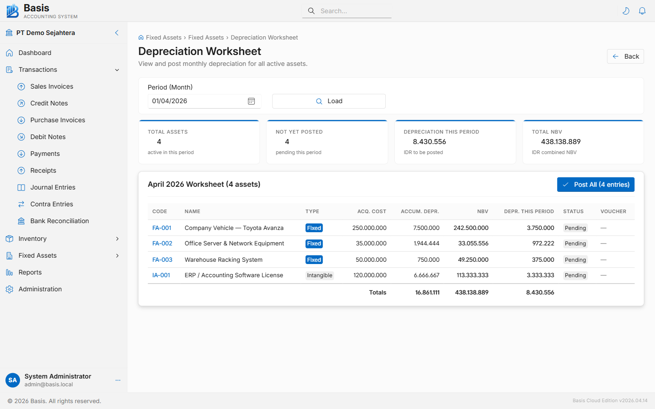Toggle dark mode moon icon
This screenshot has width=655, height=409.
[x=626, y=11]
